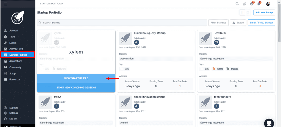Open the Luxembourg. city startup logo thumbnail
Viewport: 281px width, 127px height.
(125, 39)
